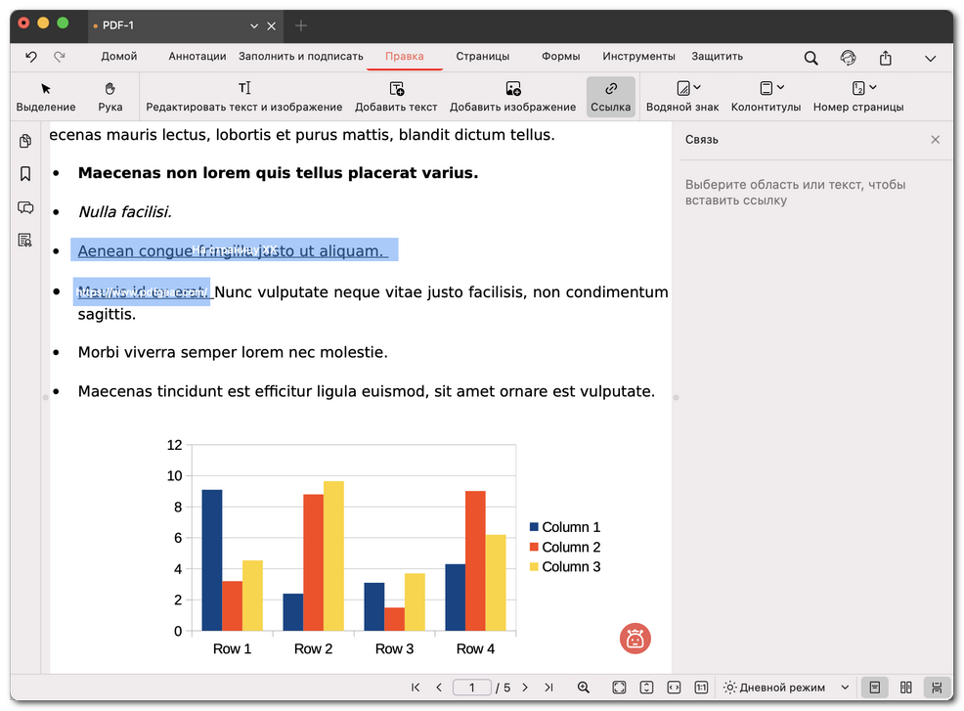Open the bookmarks sidebar panel
The height and width of the screenshot is (711, 964).
pyautogui.click(x=25, y=174)
